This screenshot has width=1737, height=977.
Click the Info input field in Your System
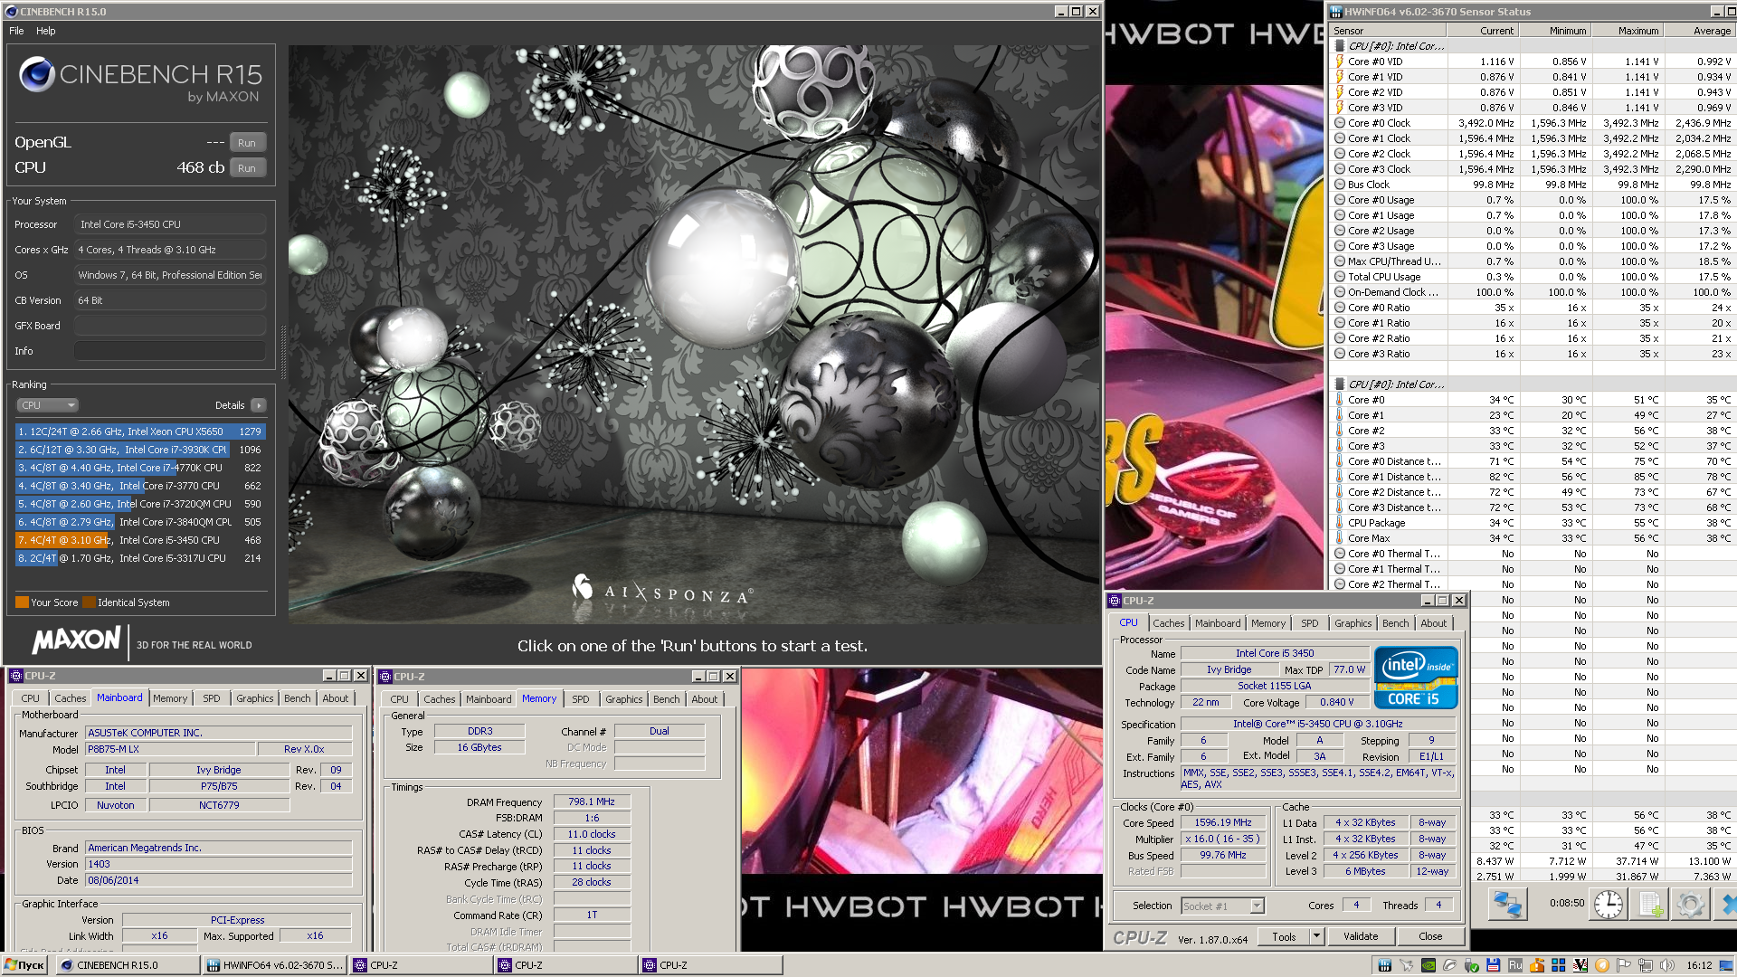[170, 351]
